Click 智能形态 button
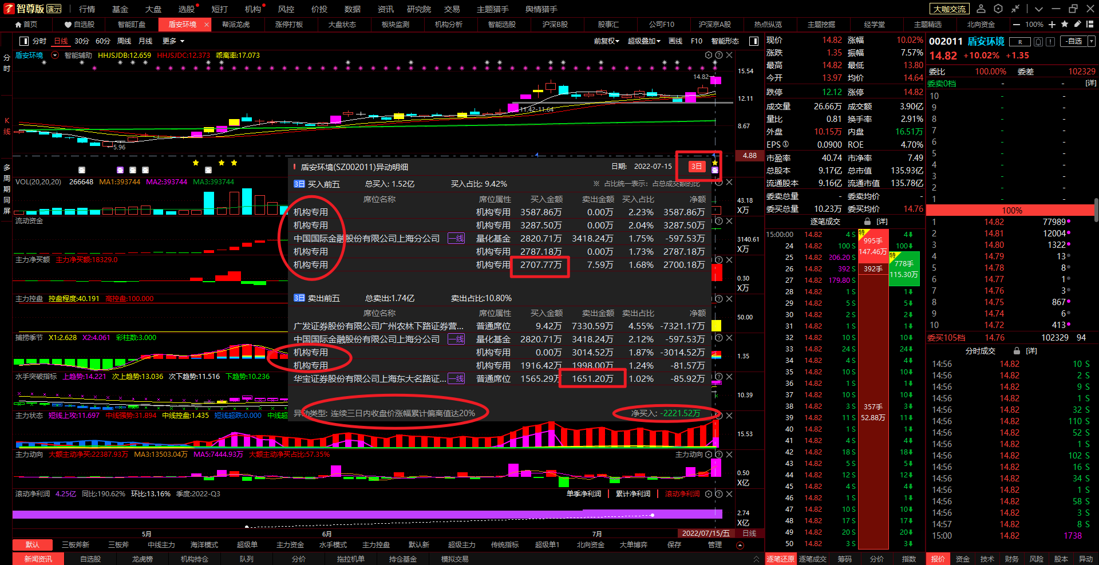1099x565 pixels. pos(725,41)
